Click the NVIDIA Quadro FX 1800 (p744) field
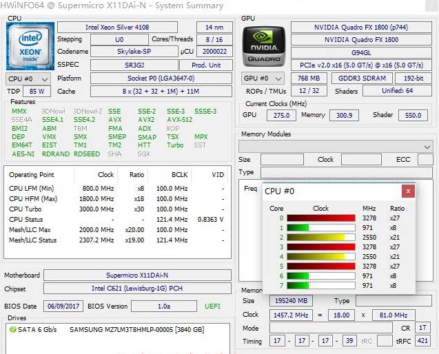 361,27
